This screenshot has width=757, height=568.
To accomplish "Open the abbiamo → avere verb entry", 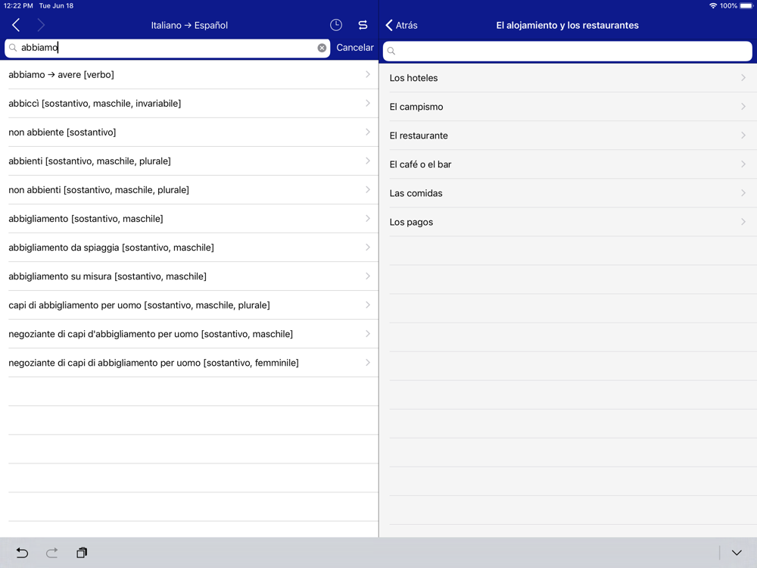I will tap(189, 74).
